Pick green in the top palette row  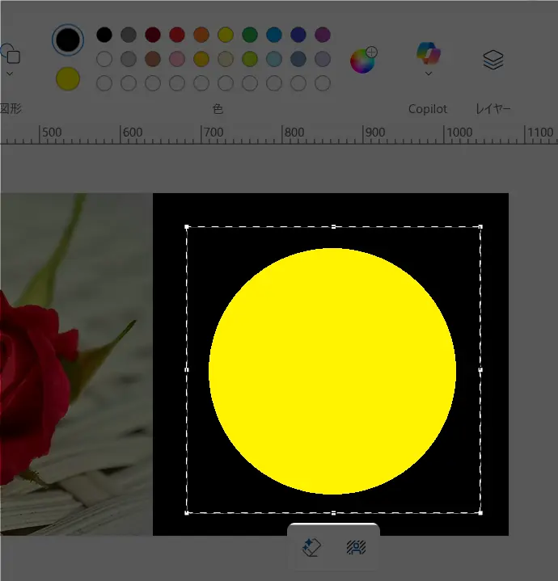point(250,35)
